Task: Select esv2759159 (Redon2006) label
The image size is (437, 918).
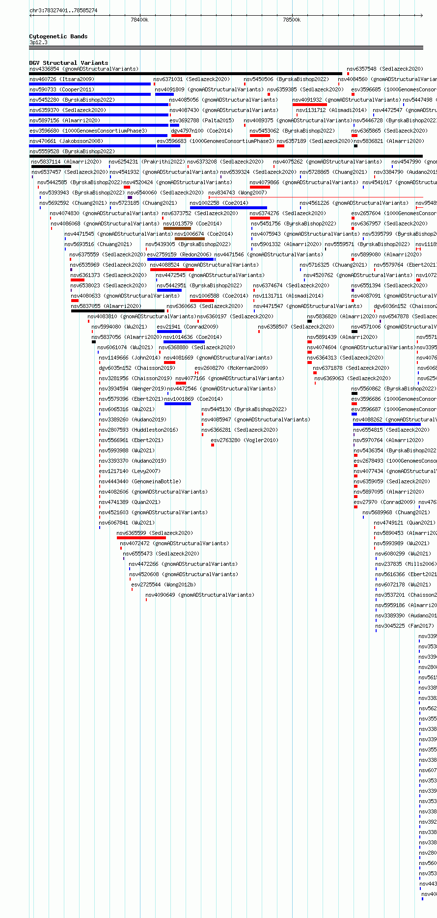Action: click(x=180, y=254)
